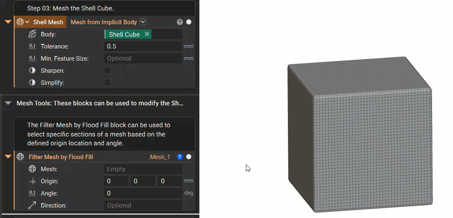Open the Shell Mesh chevron menu
The height and width of the screenshot is (218, 453).
tap(27, 22)
